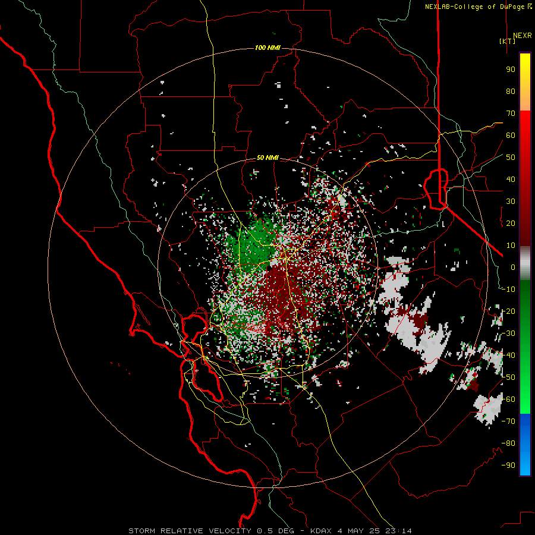The width and height of the screenshot is (535, 535).
Task: Click the 10 value on velocity scale
Action: [x=511, y=246]
